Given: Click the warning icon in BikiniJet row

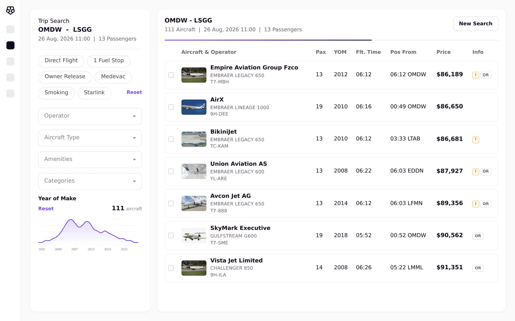Looking at the screenshot, I should click(x=476, y=139).
